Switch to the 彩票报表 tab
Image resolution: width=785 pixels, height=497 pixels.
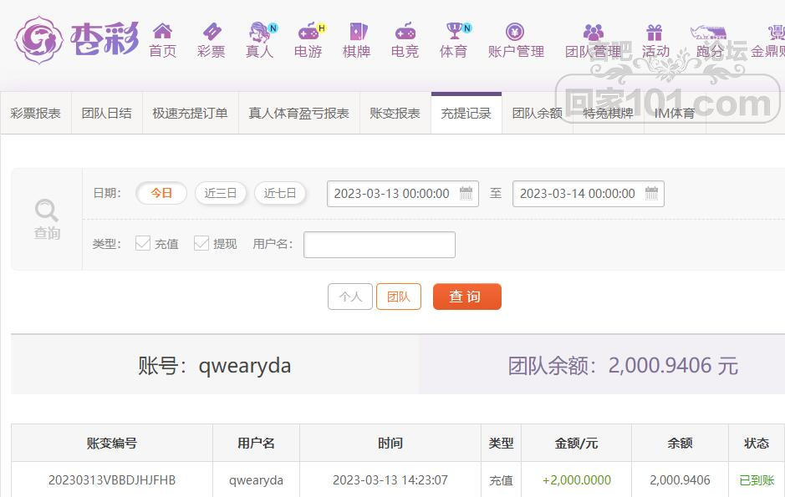36,113
